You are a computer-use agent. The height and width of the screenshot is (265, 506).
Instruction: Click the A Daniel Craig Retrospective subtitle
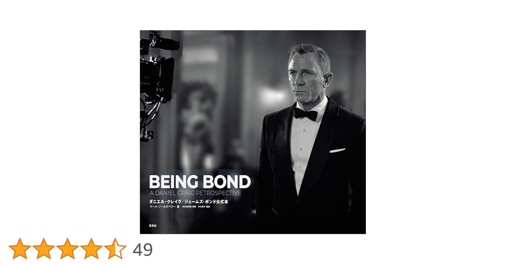(195, 193)
